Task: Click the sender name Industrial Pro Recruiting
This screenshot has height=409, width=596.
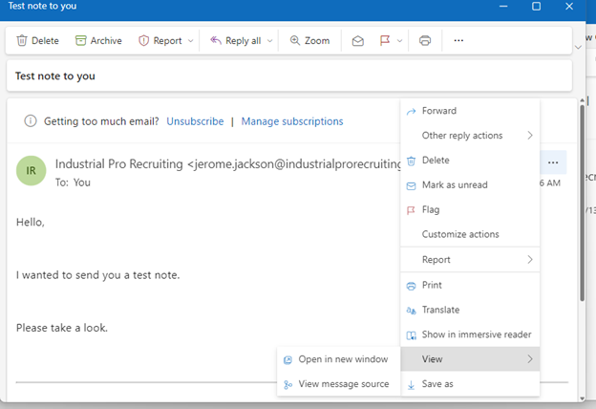Action: (119, 164)
